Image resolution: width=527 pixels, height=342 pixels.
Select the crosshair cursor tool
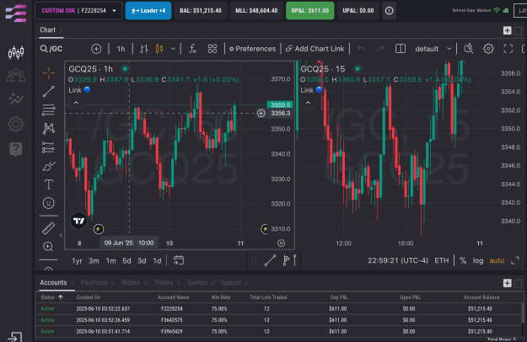[49, 72]
